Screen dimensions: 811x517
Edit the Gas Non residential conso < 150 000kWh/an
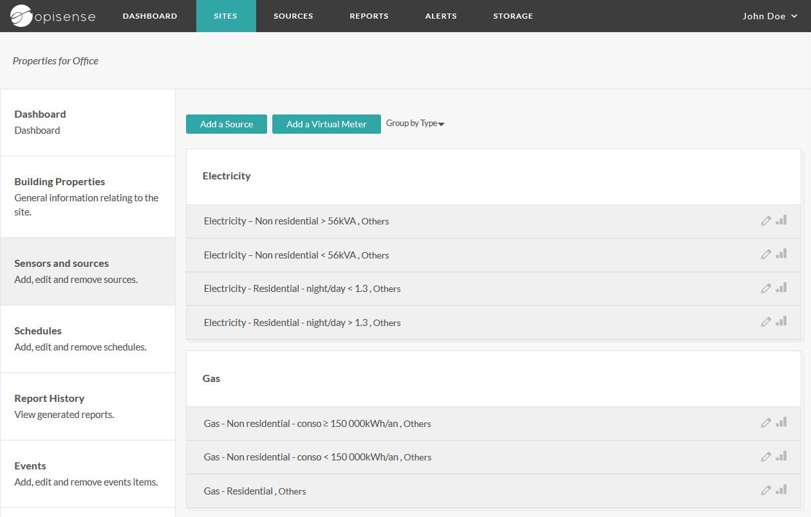[x=765, y=457]
